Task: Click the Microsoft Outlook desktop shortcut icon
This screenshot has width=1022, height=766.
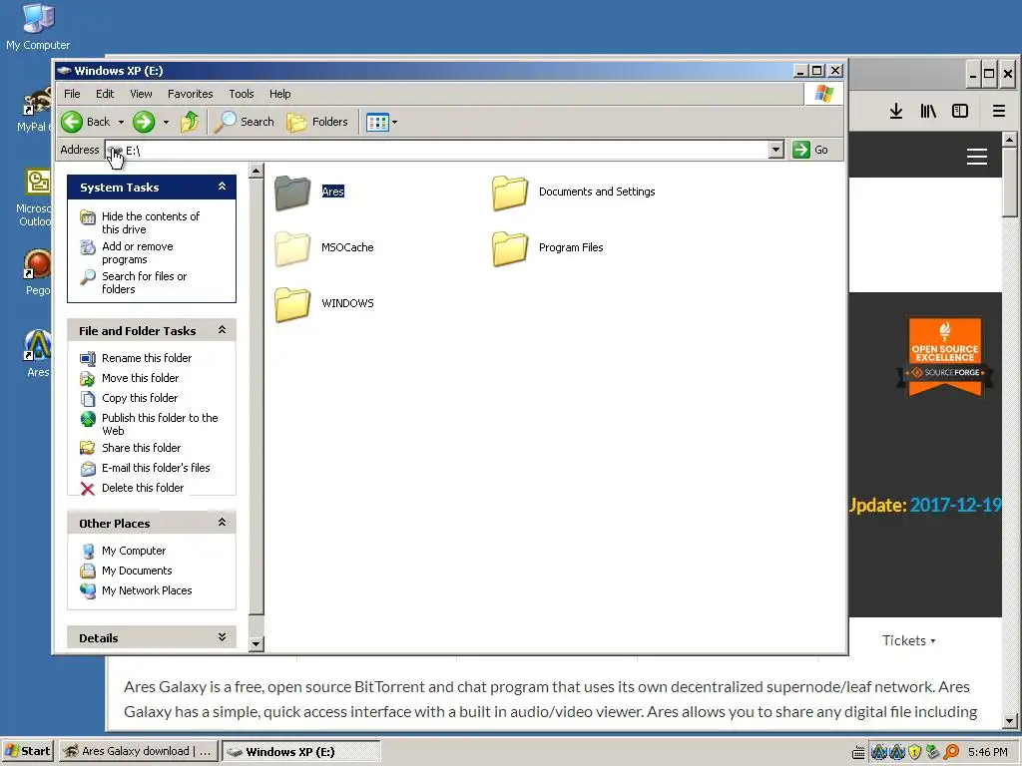Action: (38, 183)
